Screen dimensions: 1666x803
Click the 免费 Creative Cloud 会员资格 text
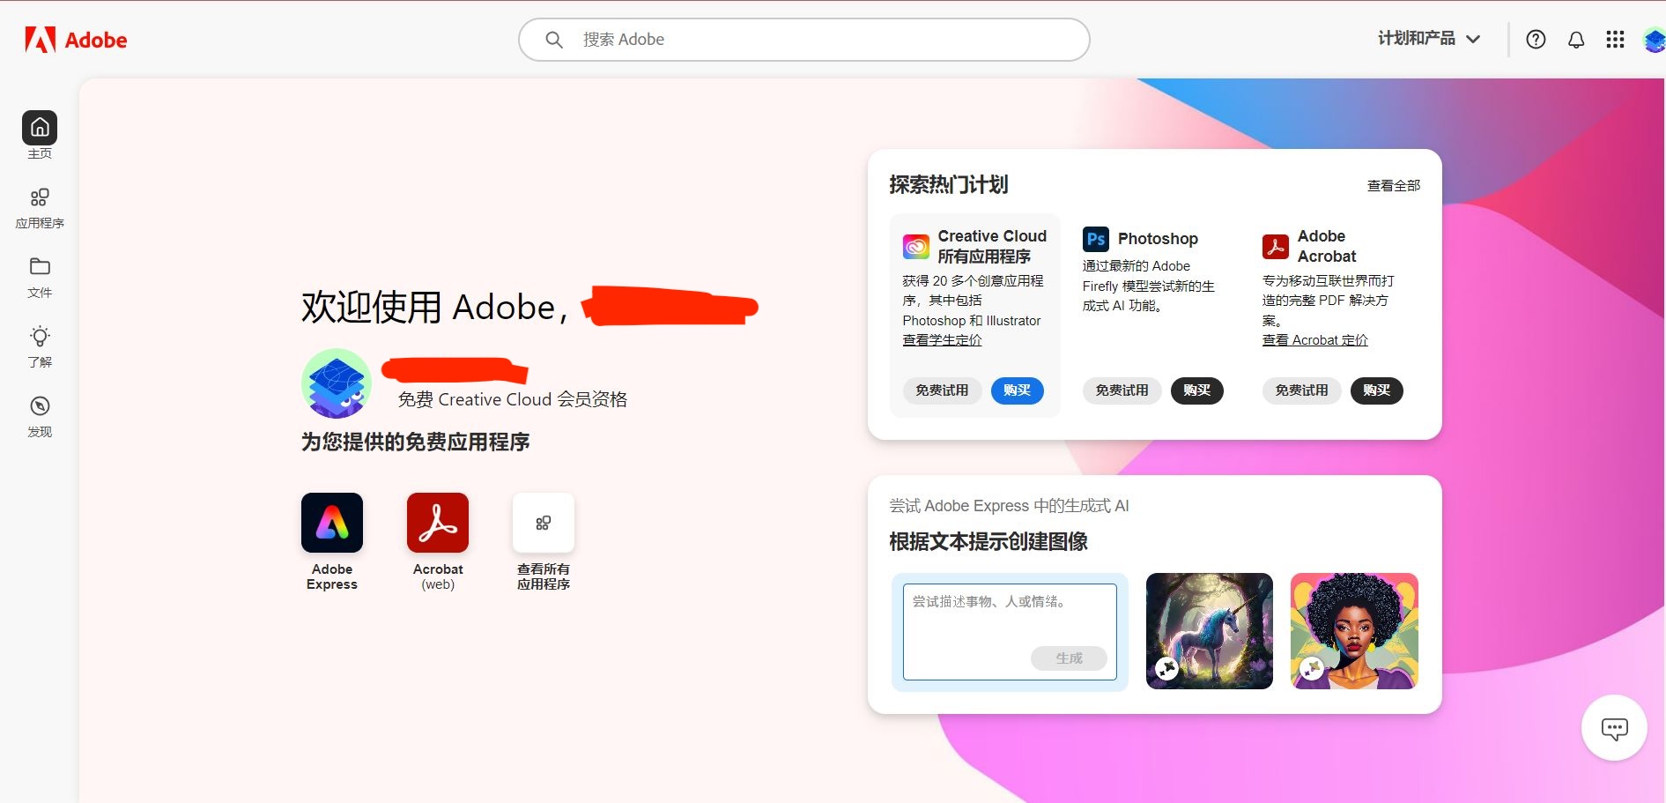click(x=513, y=399)
